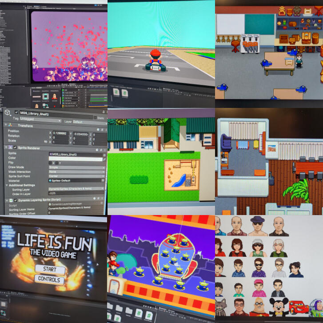Image resolution: width=323 pixels, height=323 pixels.
Task: Open the color eyedropper picker
Action: (x=104, y=158)
